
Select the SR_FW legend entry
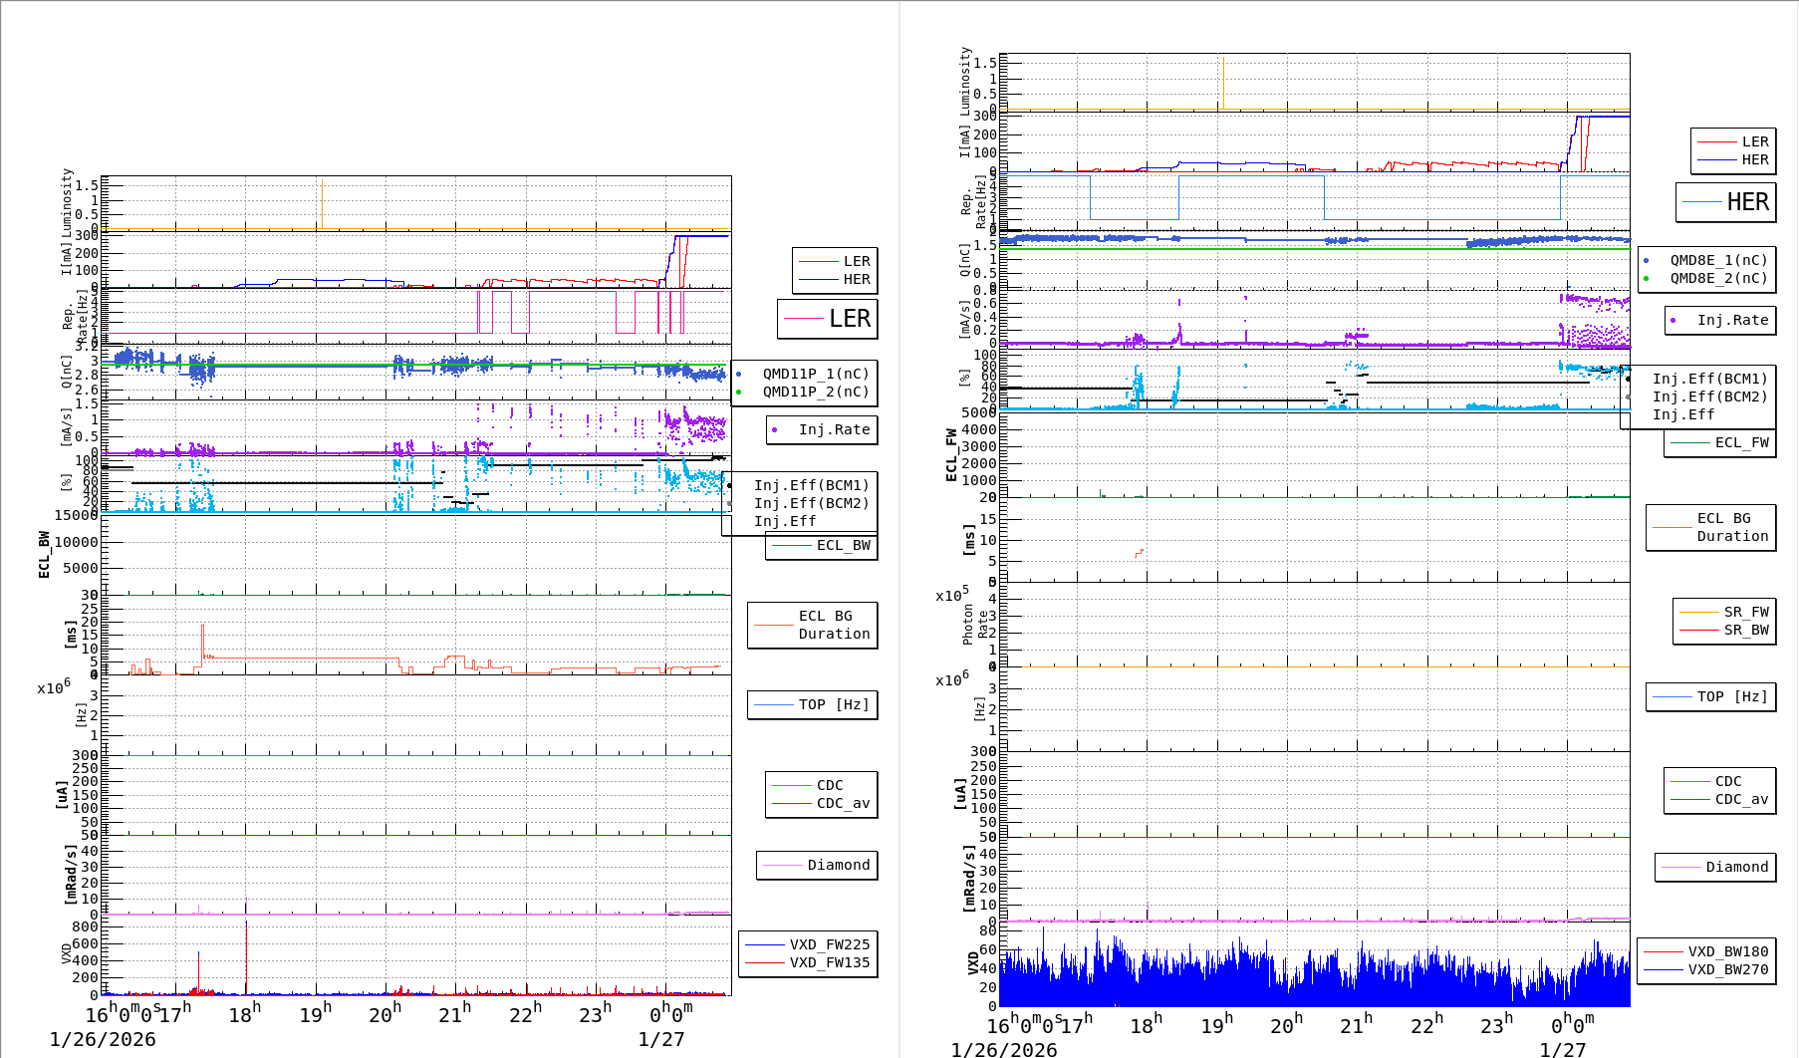pyautogui.click(x=1745, y=612)
